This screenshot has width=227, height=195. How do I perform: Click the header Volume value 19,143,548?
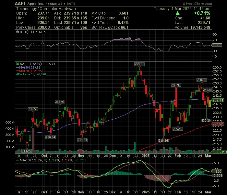(x=200, y=27)
